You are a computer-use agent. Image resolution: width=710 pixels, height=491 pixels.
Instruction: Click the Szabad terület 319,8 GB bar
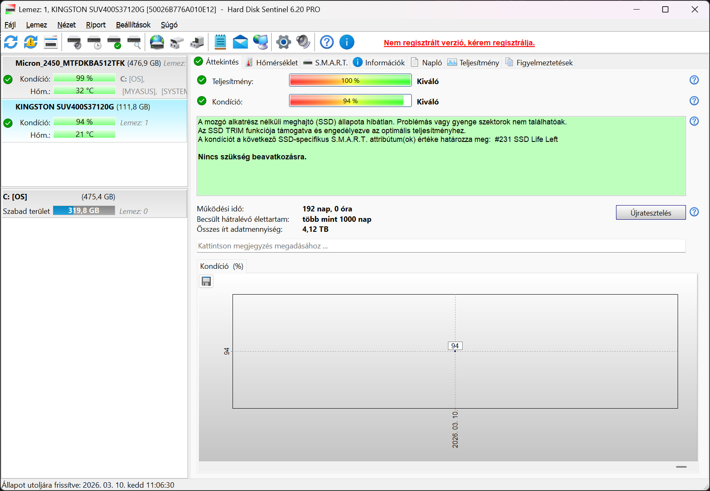point(84,211)
